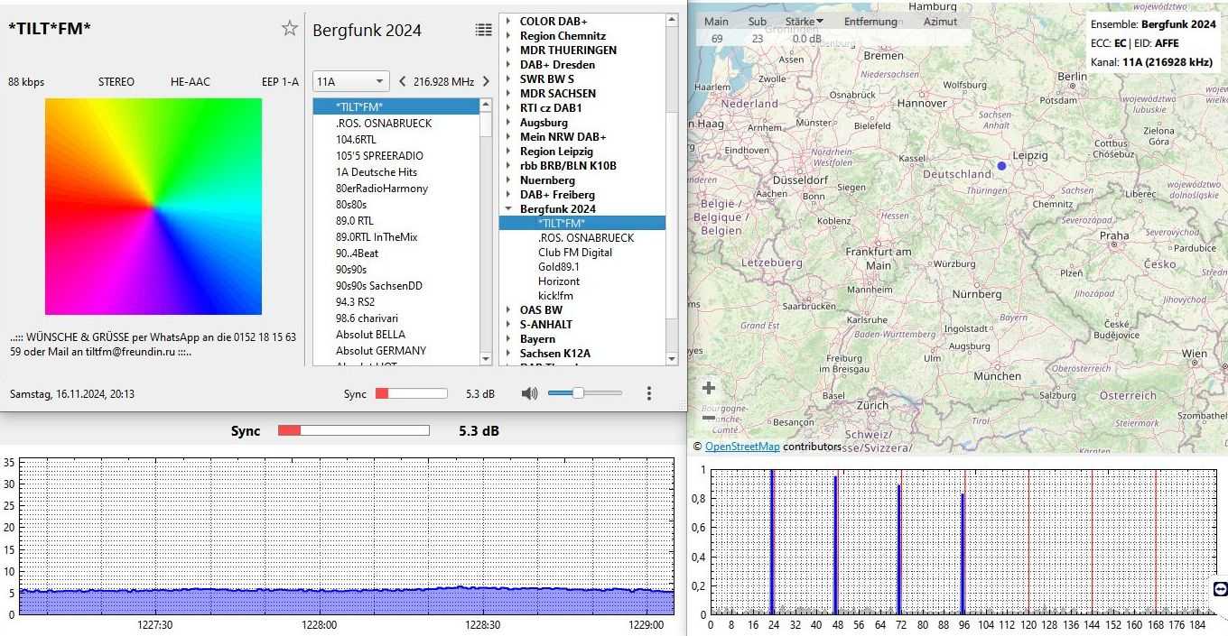Mute audio using the speaker icon
The image size is (1228, 636).
coord(529,393)
